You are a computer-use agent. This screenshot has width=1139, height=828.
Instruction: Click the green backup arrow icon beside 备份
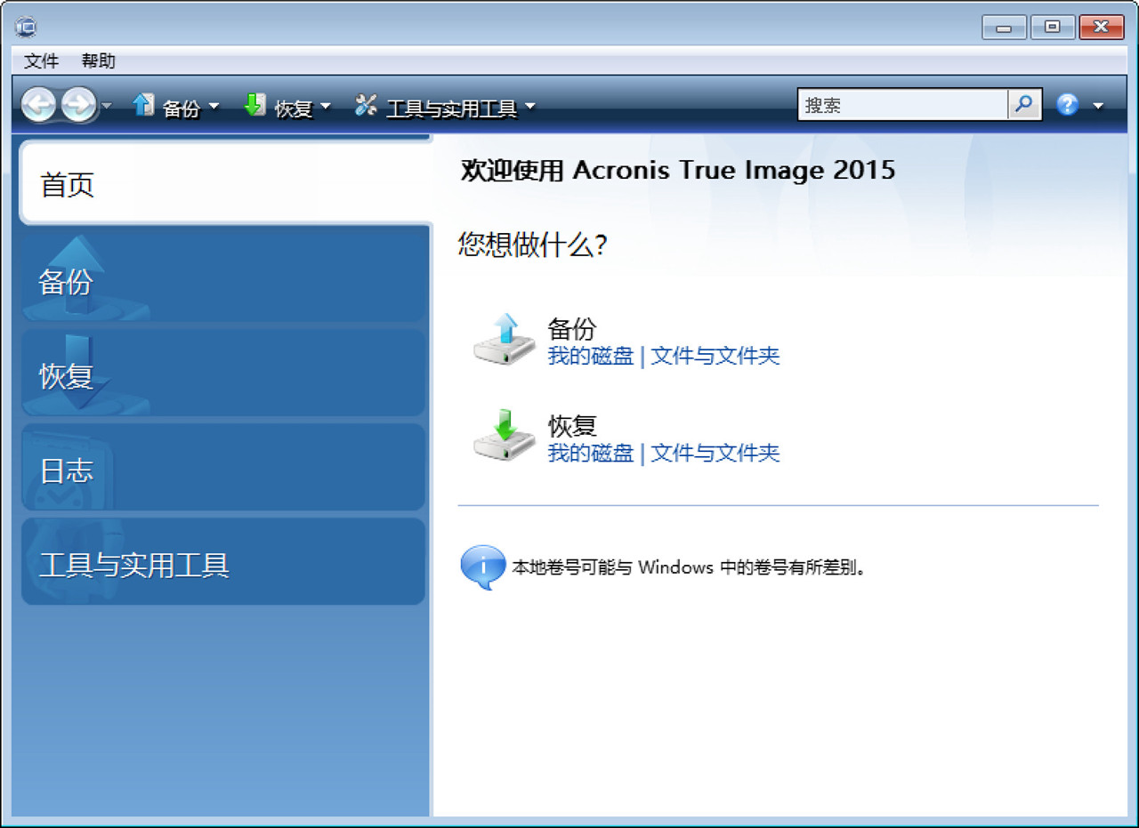click(143, 105)
